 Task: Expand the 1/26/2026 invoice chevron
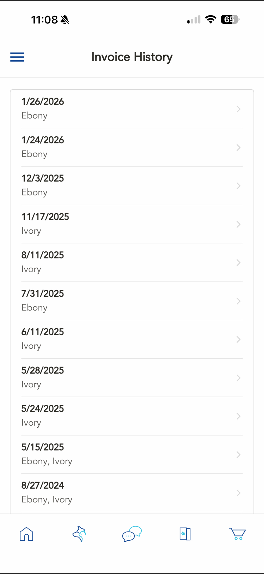point(238,109)
